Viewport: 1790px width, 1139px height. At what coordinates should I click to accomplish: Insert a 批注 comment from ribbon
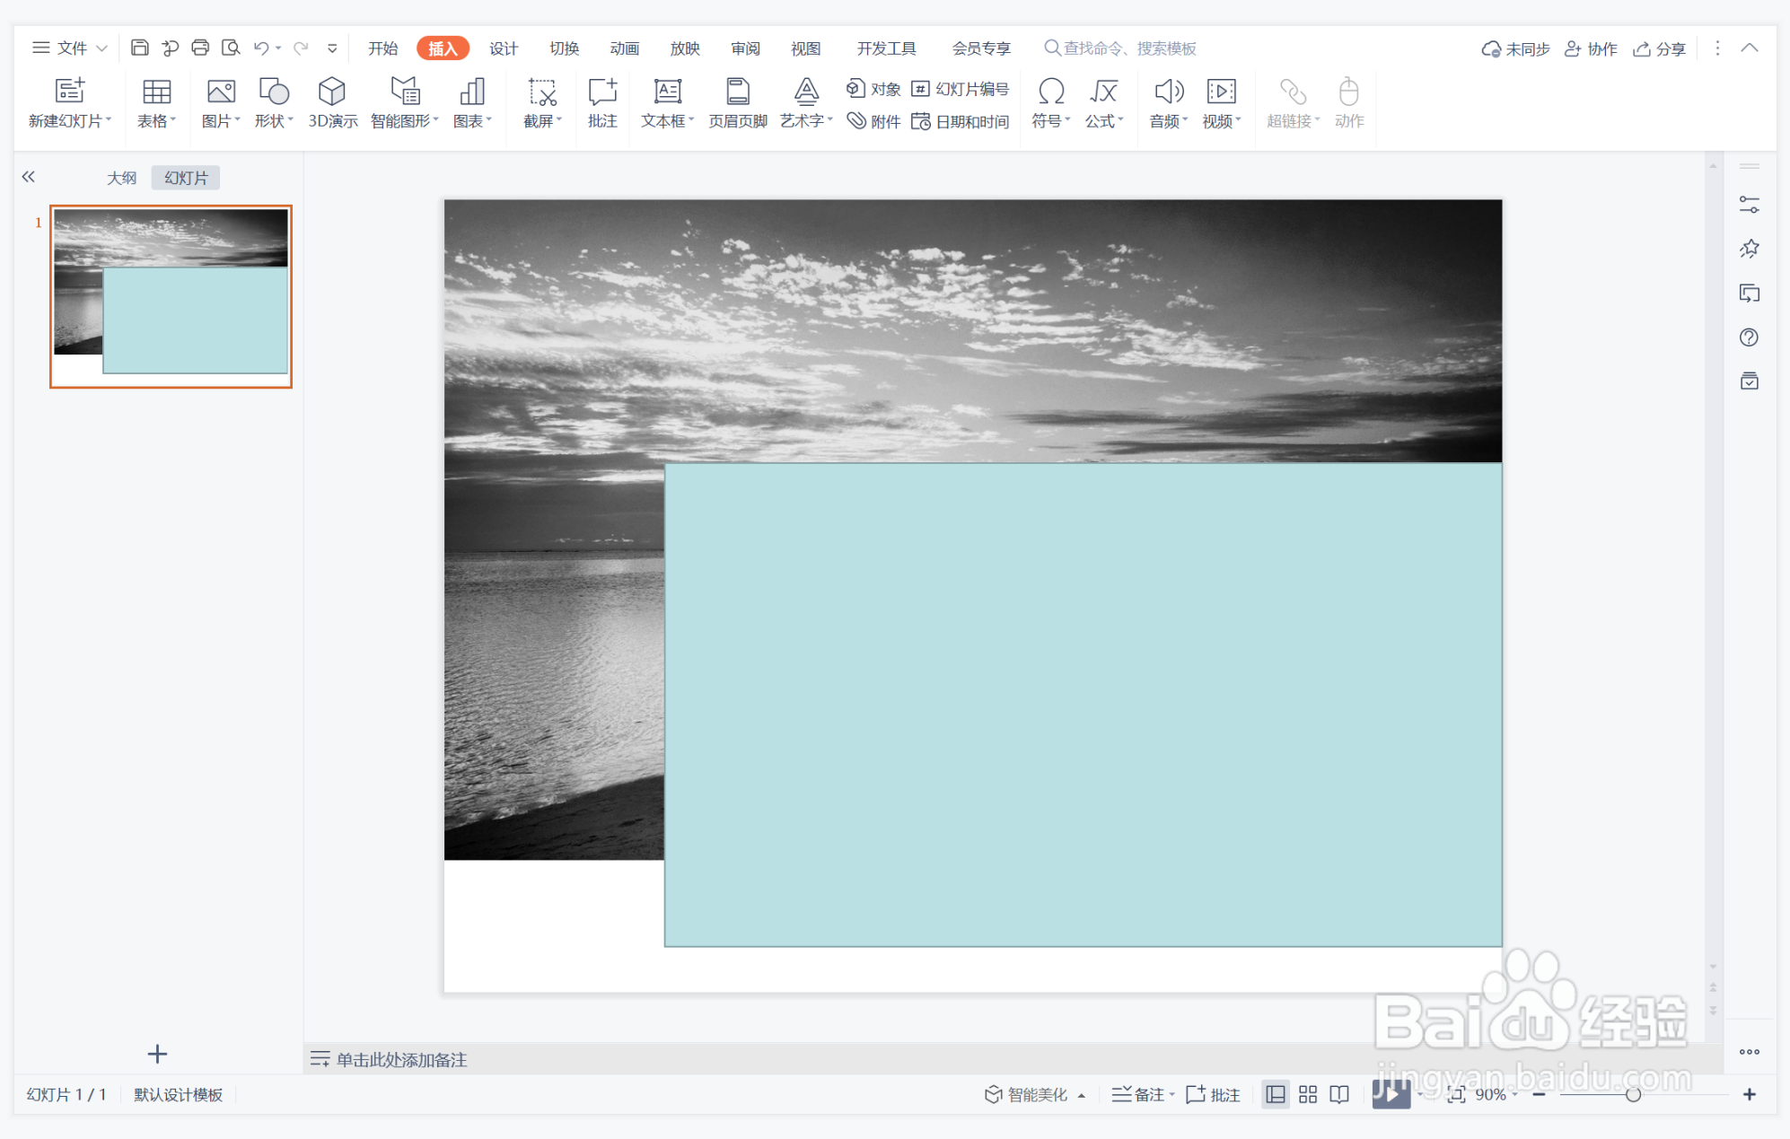coord(602,102)
